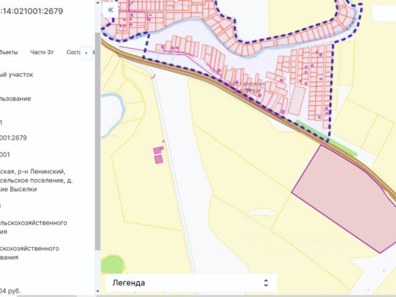Click the vertical scrollbar of the info panel

point(98,142)
